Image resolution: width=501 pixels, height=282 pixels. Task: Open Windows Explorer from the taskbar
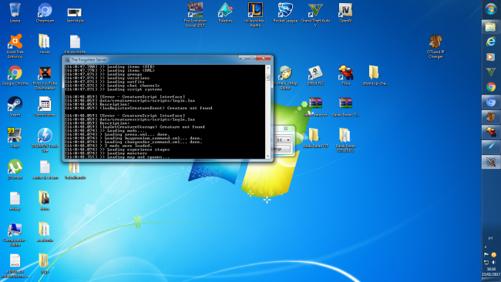tap(491, 27)
